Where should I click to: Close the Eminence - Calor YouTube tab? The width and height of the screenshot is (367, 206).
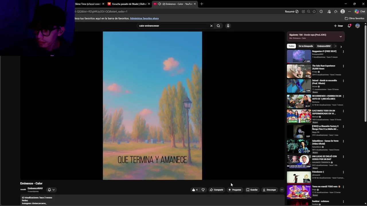[195, 4]
